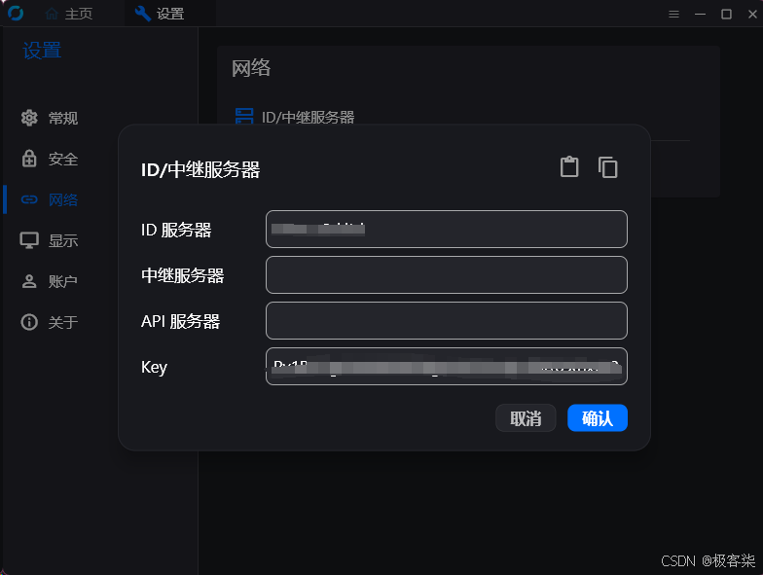Click the 关于 info icon in sidebar

tap(29, 322)
